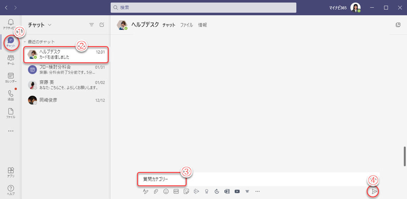Viewport: 407px width, 199px height.
Task: Pop out the chat window
Action: click(x=398, y=25)
